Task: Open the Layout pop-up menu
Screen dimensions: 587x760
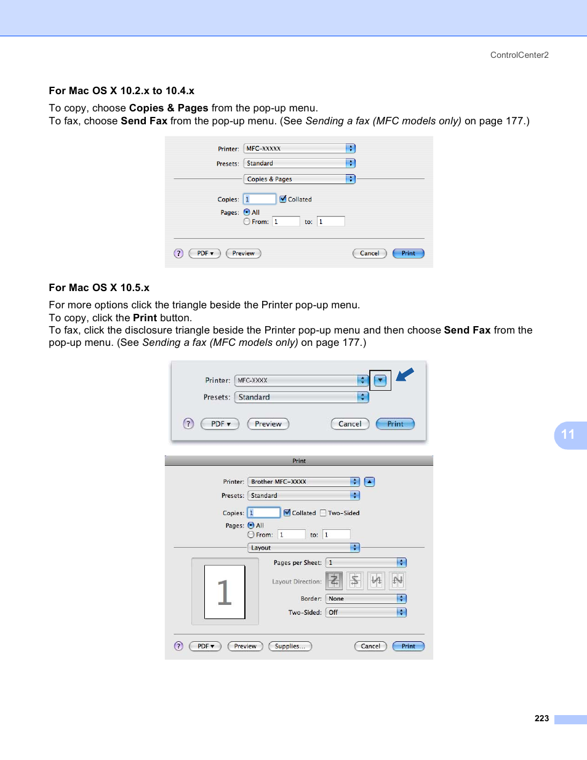Action: [x=304, y=548]
